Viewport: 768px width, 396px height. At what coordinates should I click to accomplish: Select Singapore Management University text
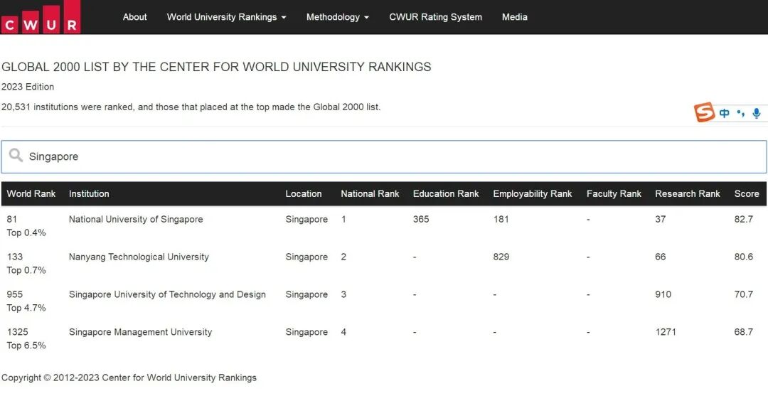(140, 332)
